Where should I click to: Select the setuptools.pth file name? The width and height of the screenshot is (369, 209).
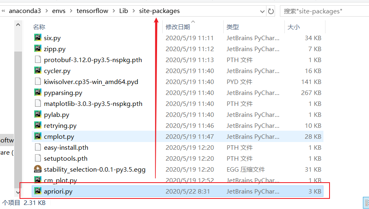[66, 159]
